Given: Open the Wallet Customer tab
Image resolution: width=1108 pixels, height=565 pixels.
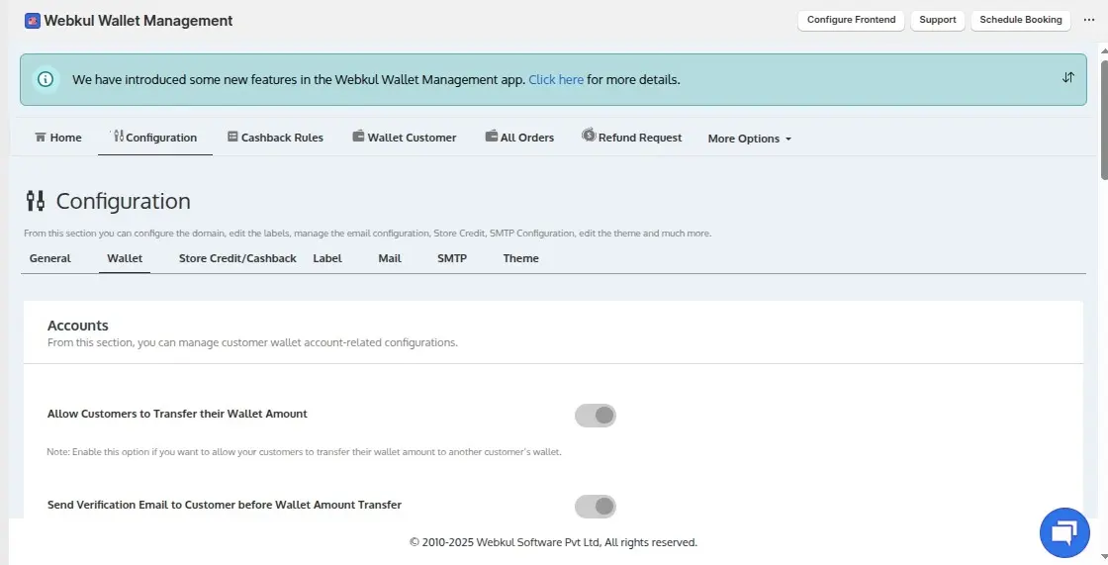Looking at the screenshot, I should 405,138.
